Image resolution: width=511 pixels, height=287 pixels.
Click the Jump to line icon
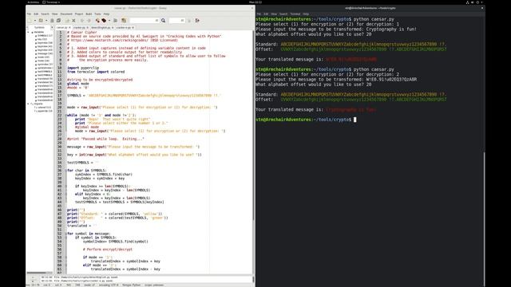pos(189,21)
